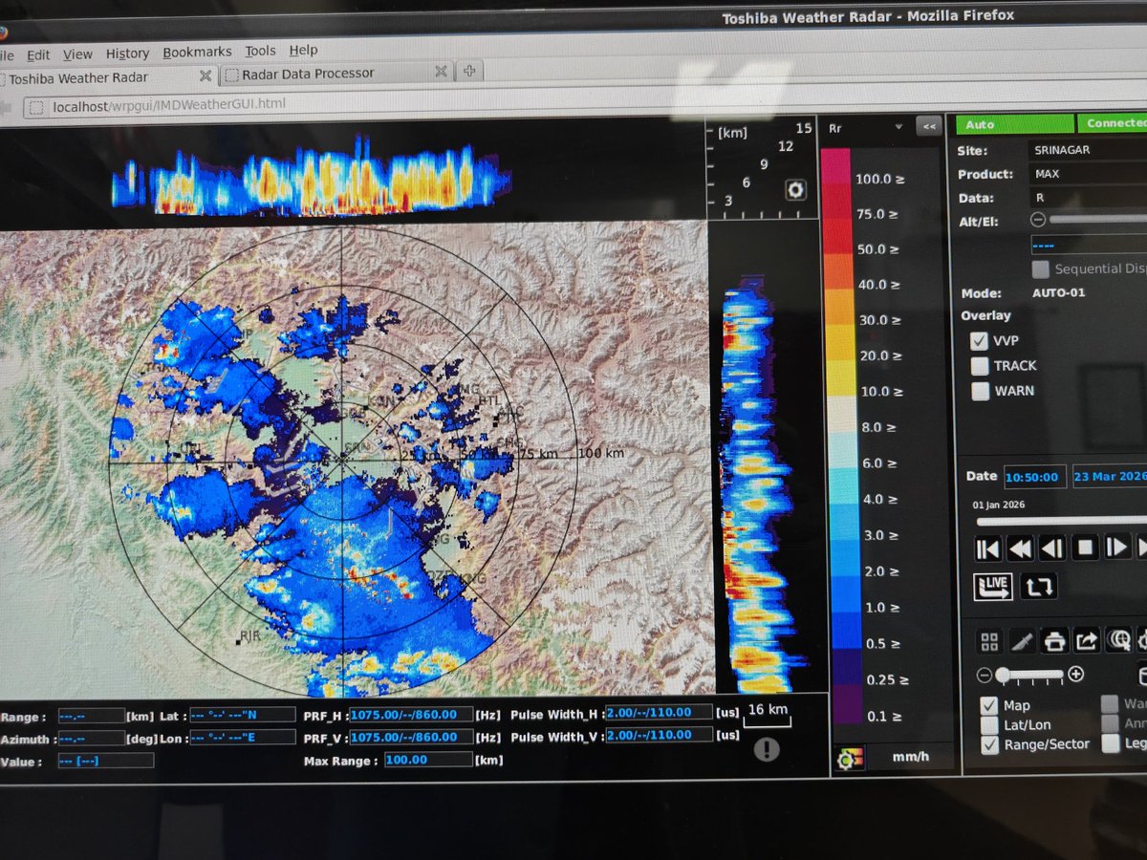This screenshot has height=860, width=1147.
Task: Click the 16 km scale bar label
Action: click(x=768, y=708)
